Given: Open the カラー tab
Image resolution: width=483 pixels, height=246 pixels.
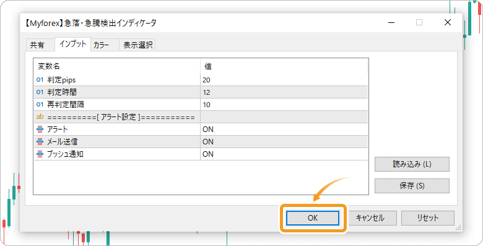Looking at the screenshot, I should click(x=102, y=45).
